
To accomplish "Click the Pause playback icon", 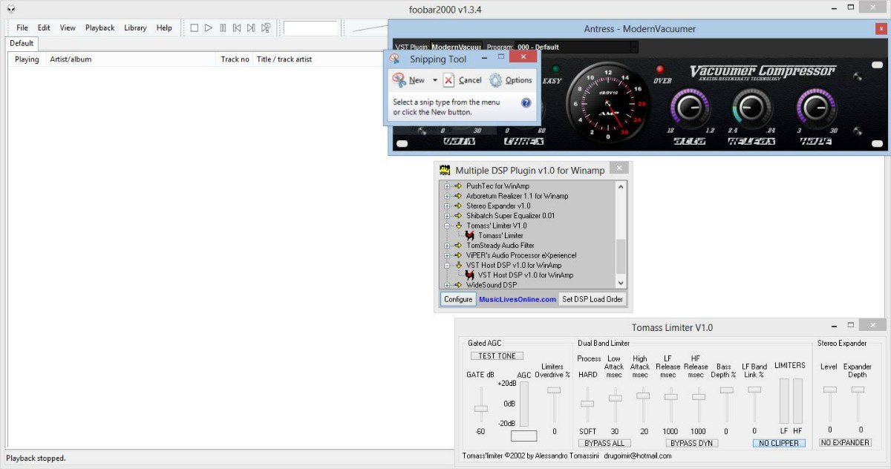I will pos(223,28).
